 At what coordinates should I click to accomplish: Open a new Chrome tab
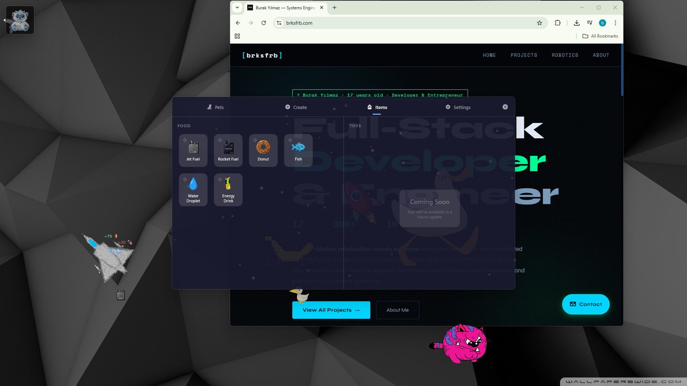tap(335, 8)
